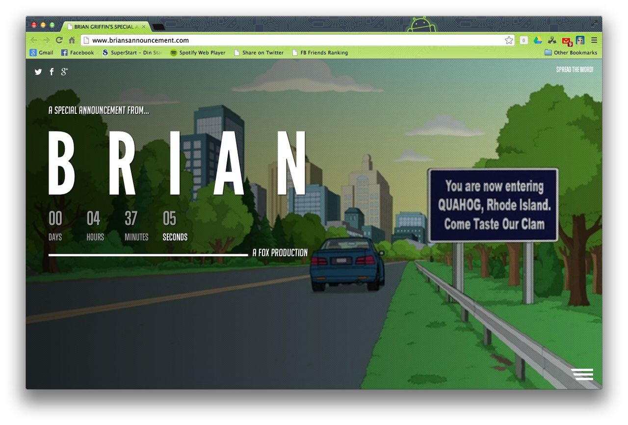Click the Spread the Word link
Screen dimensions: 628x425
[x=575, y=70]
